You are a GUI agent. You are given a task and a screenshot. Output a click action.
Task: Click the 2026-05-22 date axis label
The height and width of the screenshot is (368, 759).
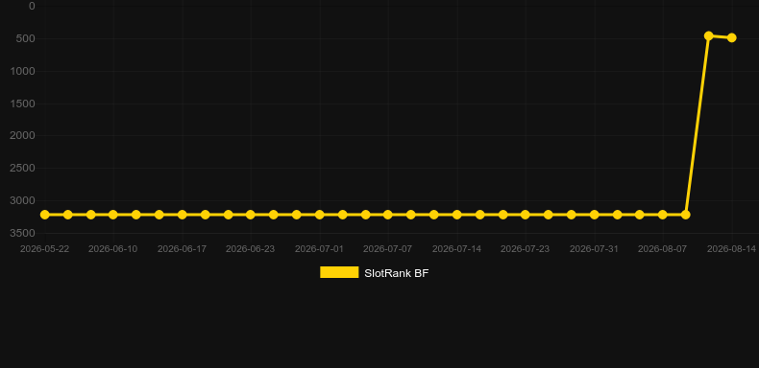tap(44, 249)
